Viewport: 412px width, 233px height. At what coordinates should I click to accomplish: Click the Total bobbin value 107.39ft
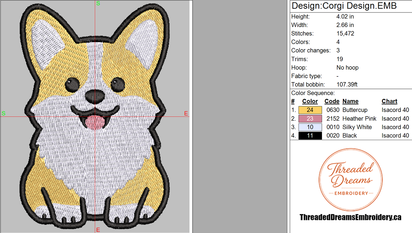[x=347, y=84]
